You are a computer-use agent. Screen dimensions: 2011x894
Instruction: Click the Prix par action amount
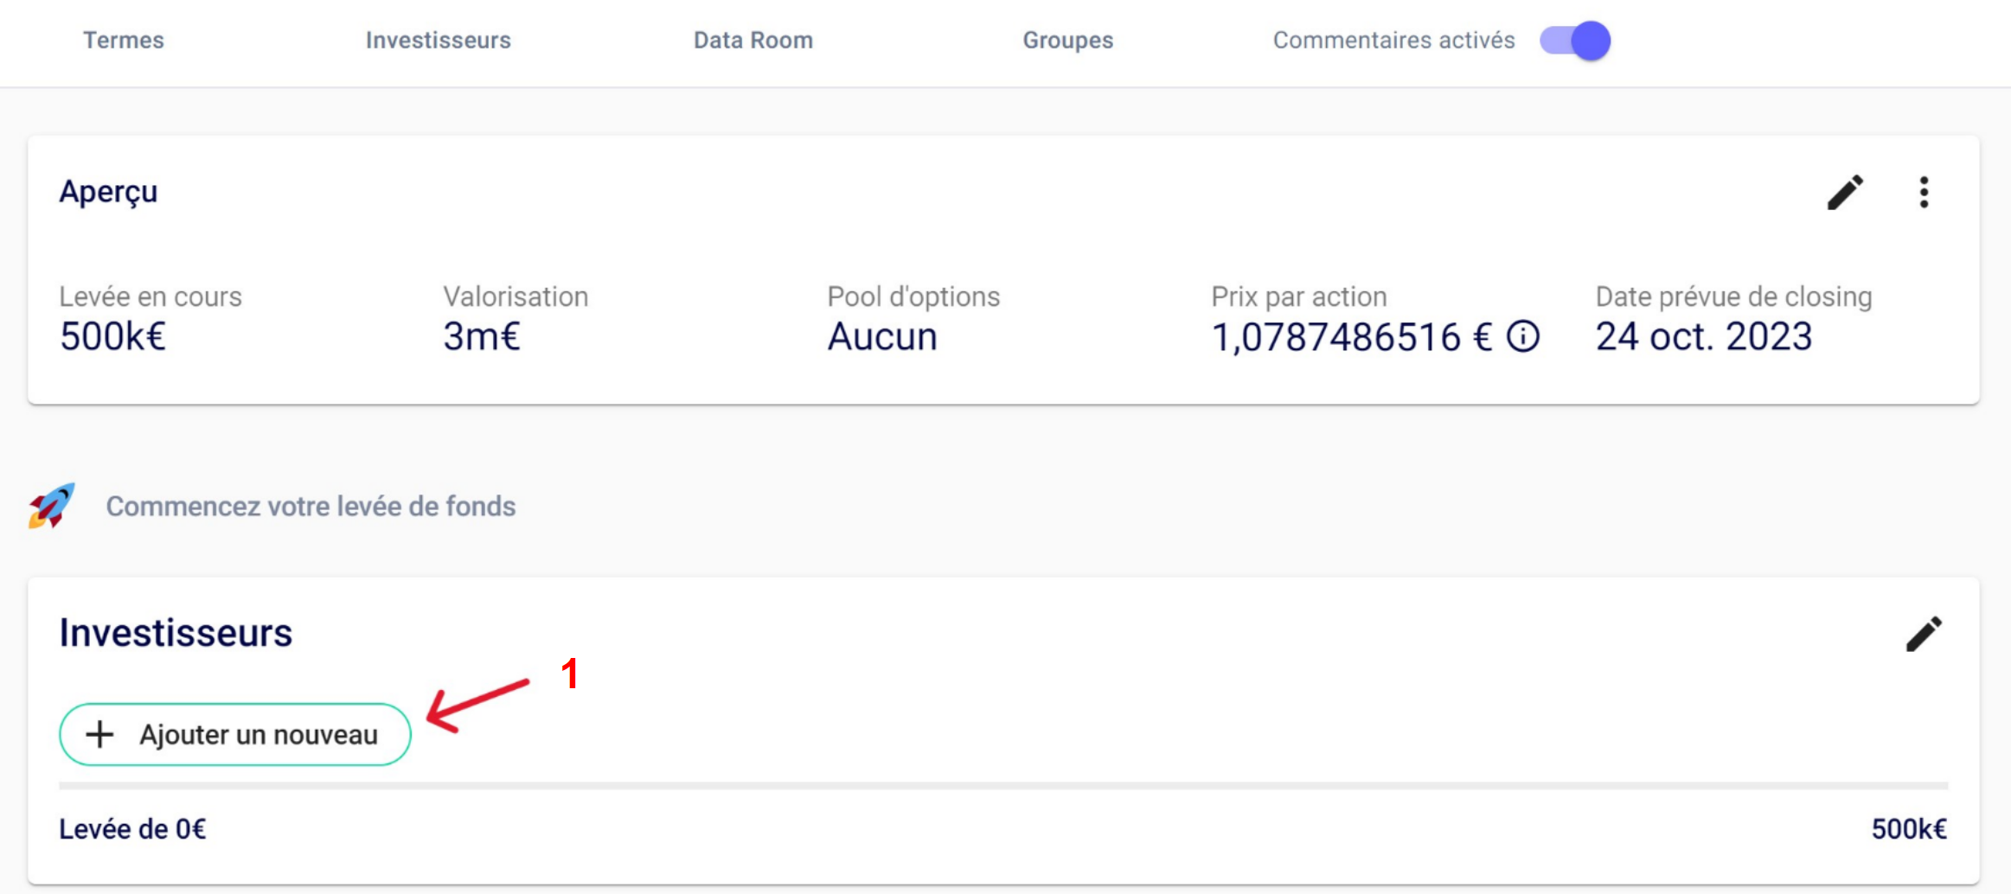pyautogui.click(x=1351, y=336)
